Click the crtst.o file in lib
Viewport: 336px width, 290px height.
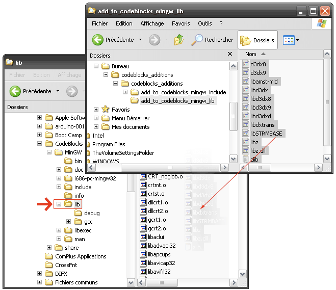pyautogui.click(x=156, y=194)
